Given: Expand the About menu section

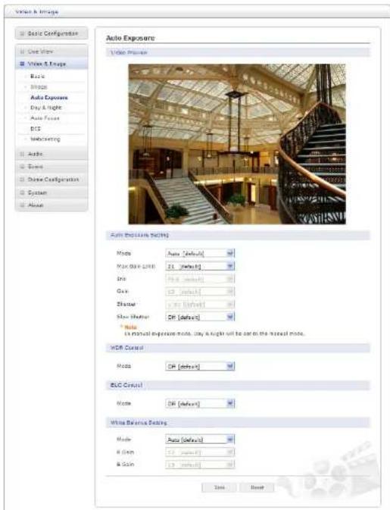Looking at the screenshot, I should (51, 205).
